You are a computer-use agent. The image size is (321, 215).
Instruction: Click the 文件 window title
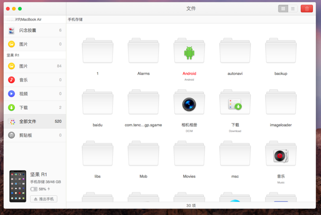[x=191, y=8]
